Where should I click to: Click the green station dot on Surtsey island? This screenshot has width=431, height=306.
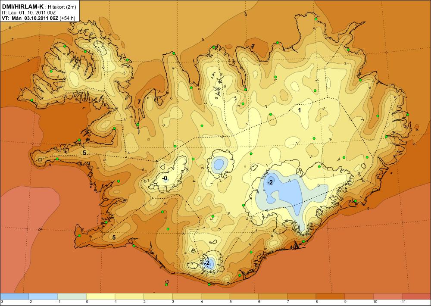pos(166,284)
